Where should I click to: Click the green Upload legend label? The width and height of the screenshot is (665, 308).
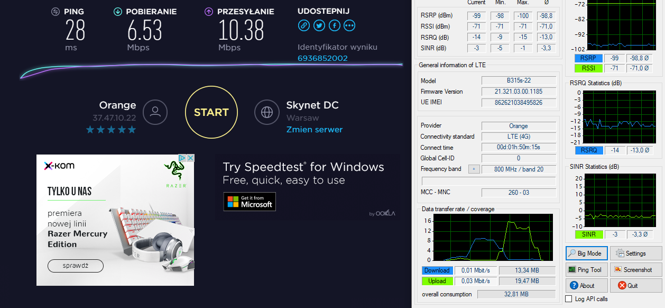coord(437,281)
